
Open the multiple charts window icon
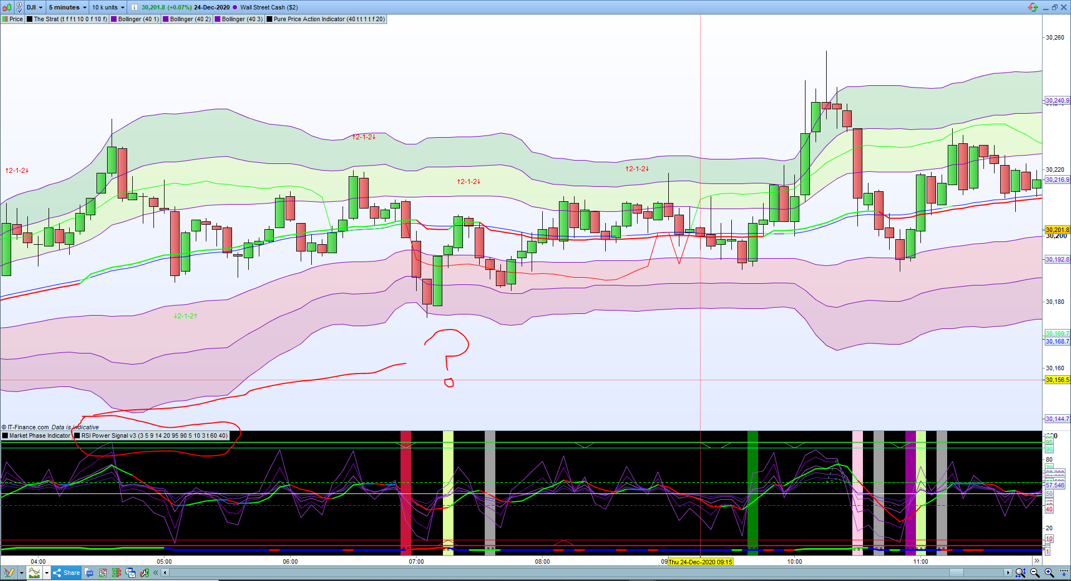(131, 573)
